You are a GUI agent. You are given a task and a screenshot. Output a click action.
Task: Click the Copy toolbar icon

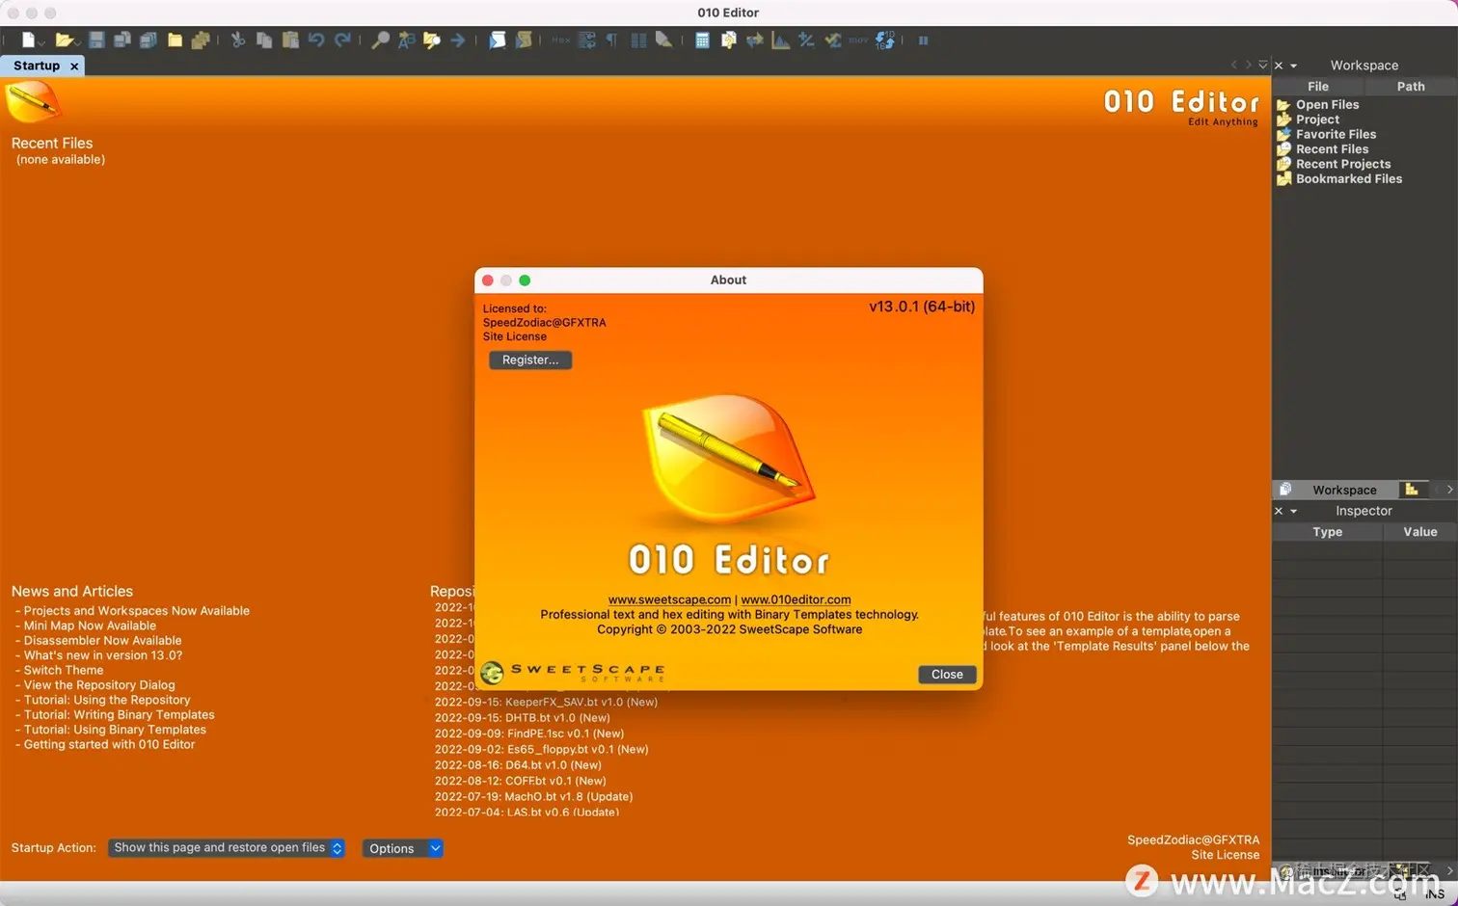[264, 40]
